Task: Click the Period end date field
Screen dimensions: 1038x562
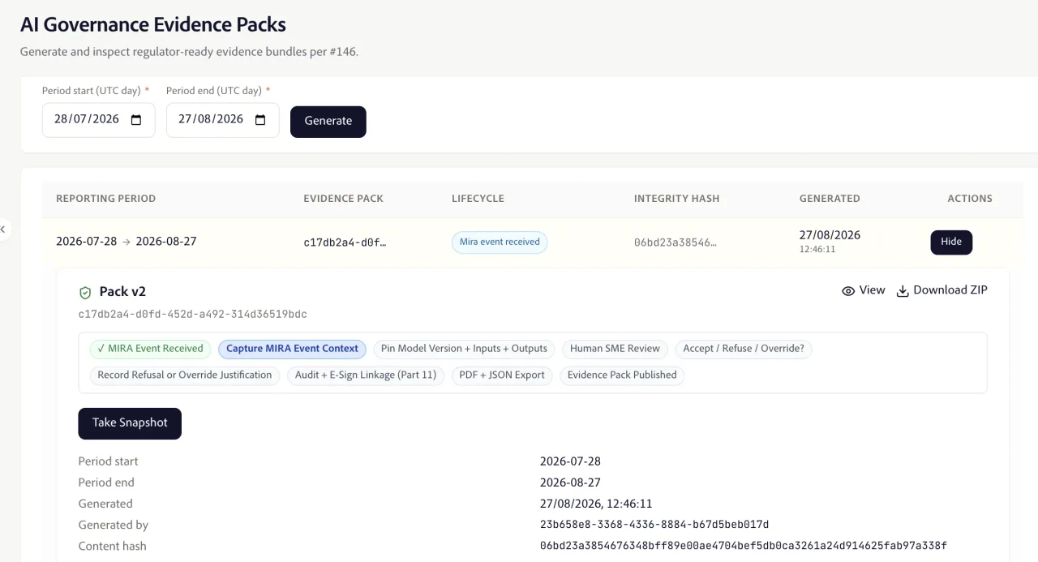Action: coord(223,120)
